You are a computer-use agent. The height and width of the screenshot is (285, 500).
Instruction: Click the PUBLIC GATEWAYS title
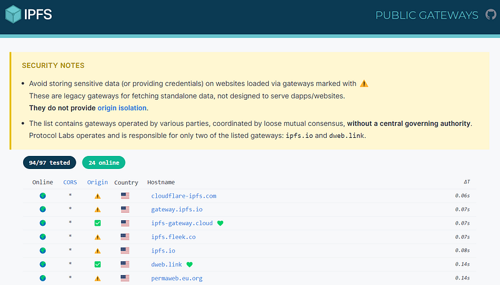pos(427,15)
